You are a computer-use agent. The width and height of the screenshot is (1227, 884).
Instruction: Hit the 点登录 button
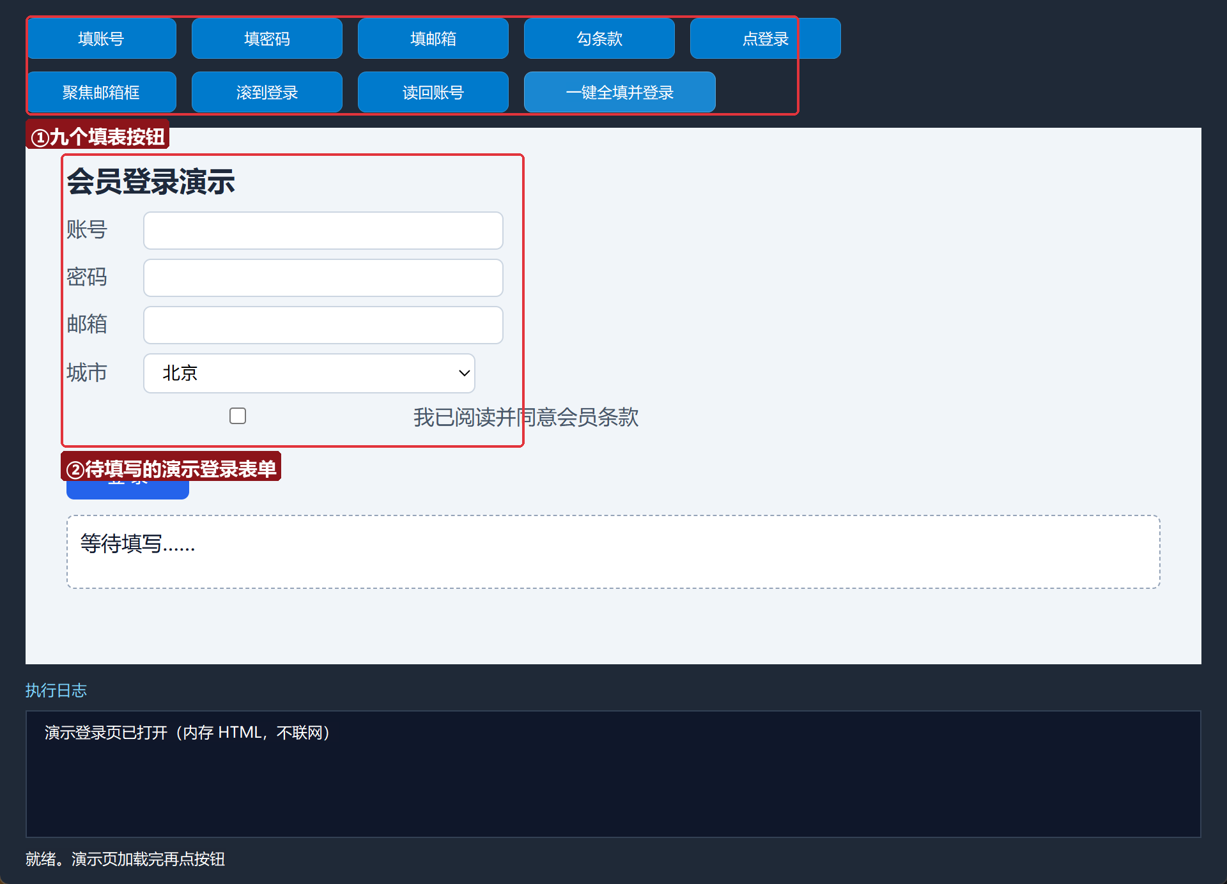click(766, 38)
